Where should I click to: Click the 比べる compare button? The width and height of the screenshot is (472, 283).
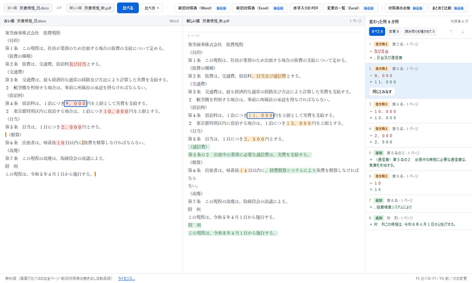pyautogui.click(x=128, y=8)
